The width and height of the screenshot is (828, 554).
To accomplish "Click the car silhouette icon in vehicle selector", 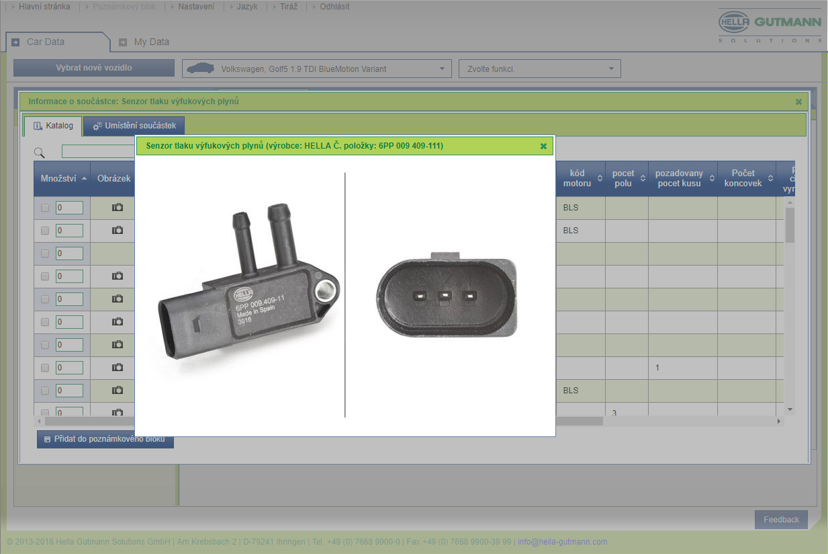I will (x=201, y=69).
